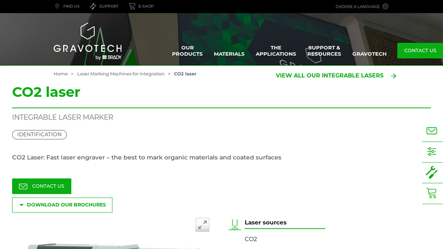Click the CO2 Laser fast engraver description
The height and width of the screenshot is (249, 443).
coord(147,158)
